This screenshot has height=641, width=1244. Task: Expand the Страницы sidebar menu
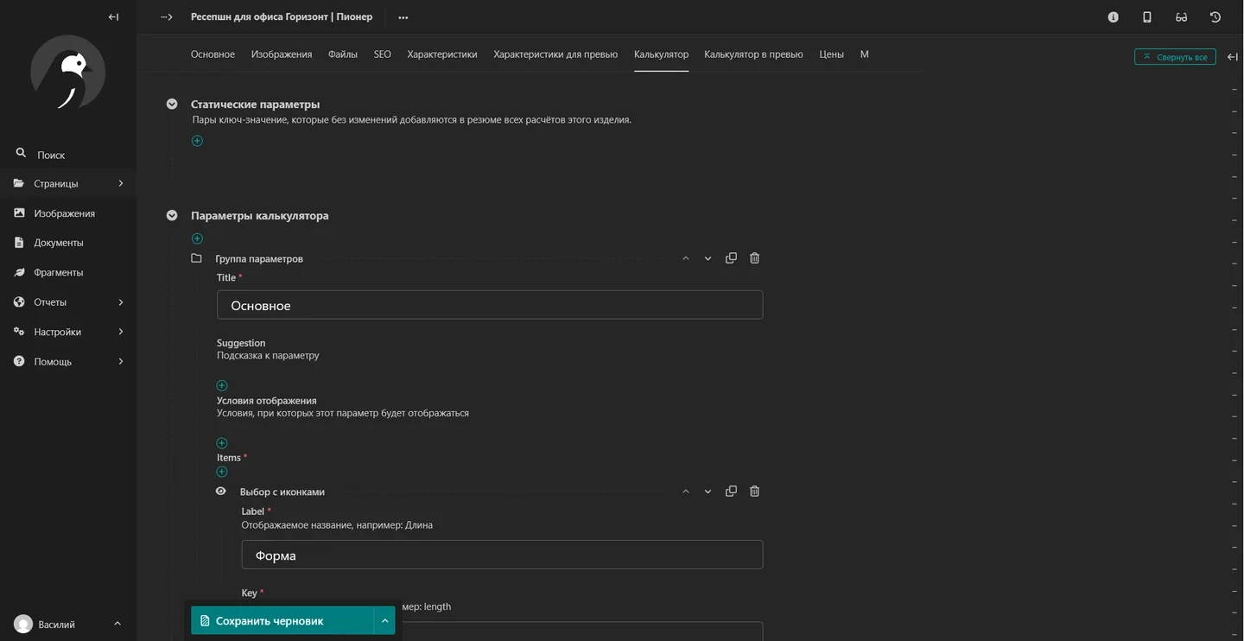click(121, 183)
